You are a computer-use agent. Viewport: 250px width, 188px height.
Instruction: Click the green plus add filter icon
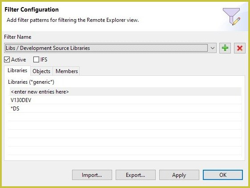[x=225, y=48]
